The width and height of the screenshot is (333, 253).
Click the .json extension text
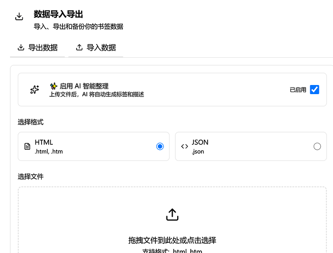[x=198, y=152]
